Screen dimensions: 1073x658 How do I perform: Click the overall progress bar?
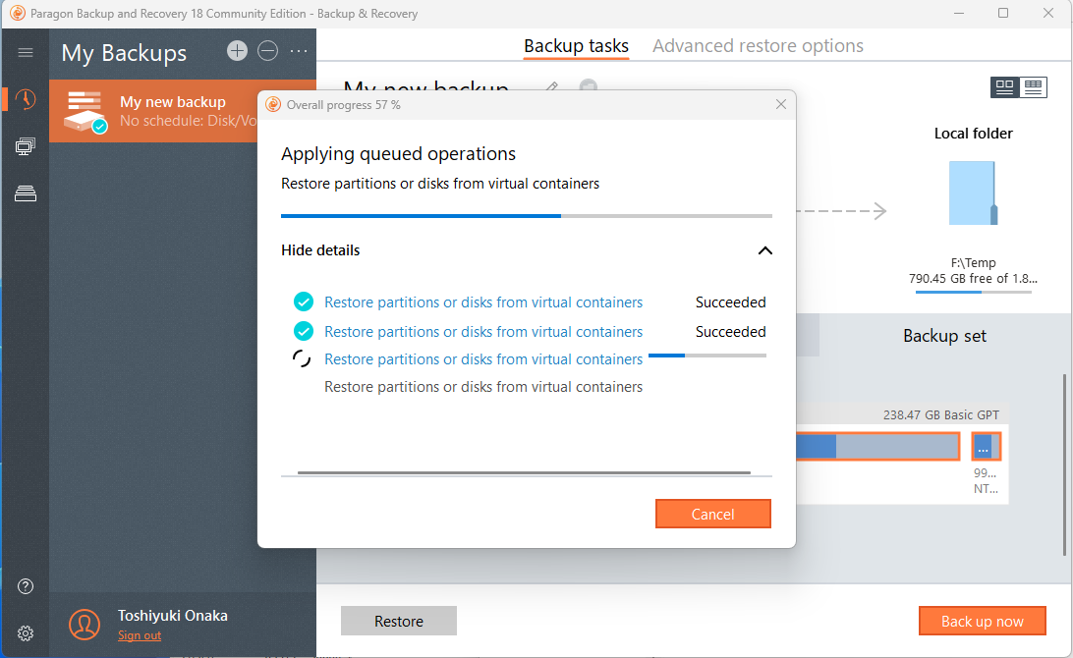(x=527, y=216)
